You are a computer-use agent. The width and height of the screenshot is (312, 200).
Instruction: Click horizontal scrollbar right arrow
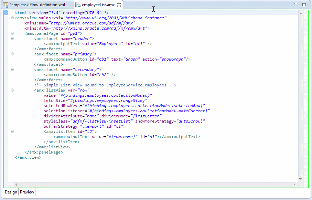pos(294,185)
